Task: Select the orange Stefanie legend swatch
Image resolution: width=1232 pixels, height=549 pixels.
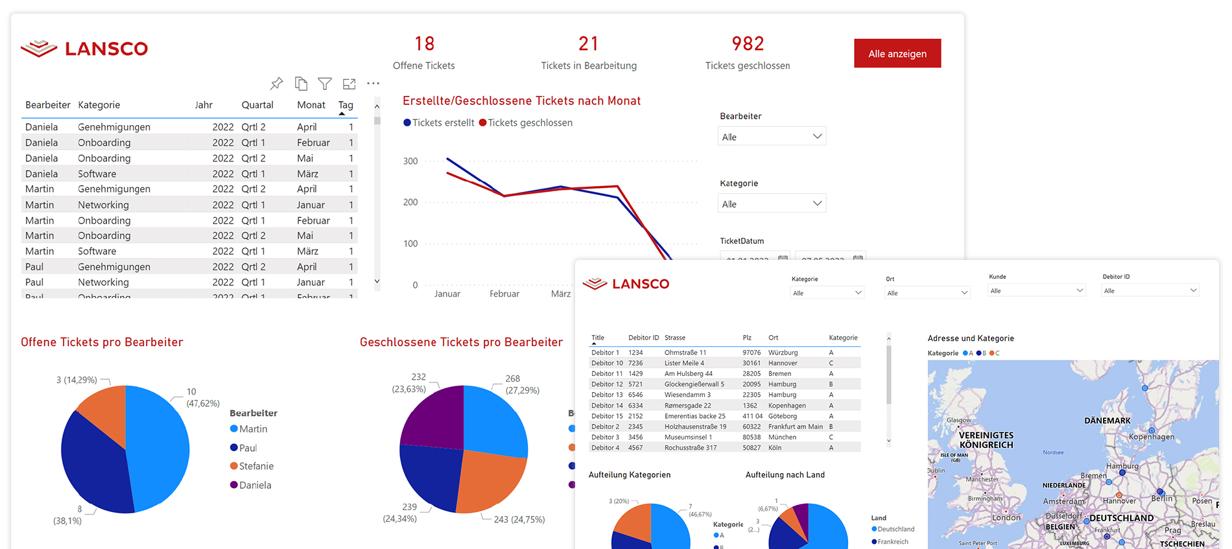Action: (x=234, y=466)
